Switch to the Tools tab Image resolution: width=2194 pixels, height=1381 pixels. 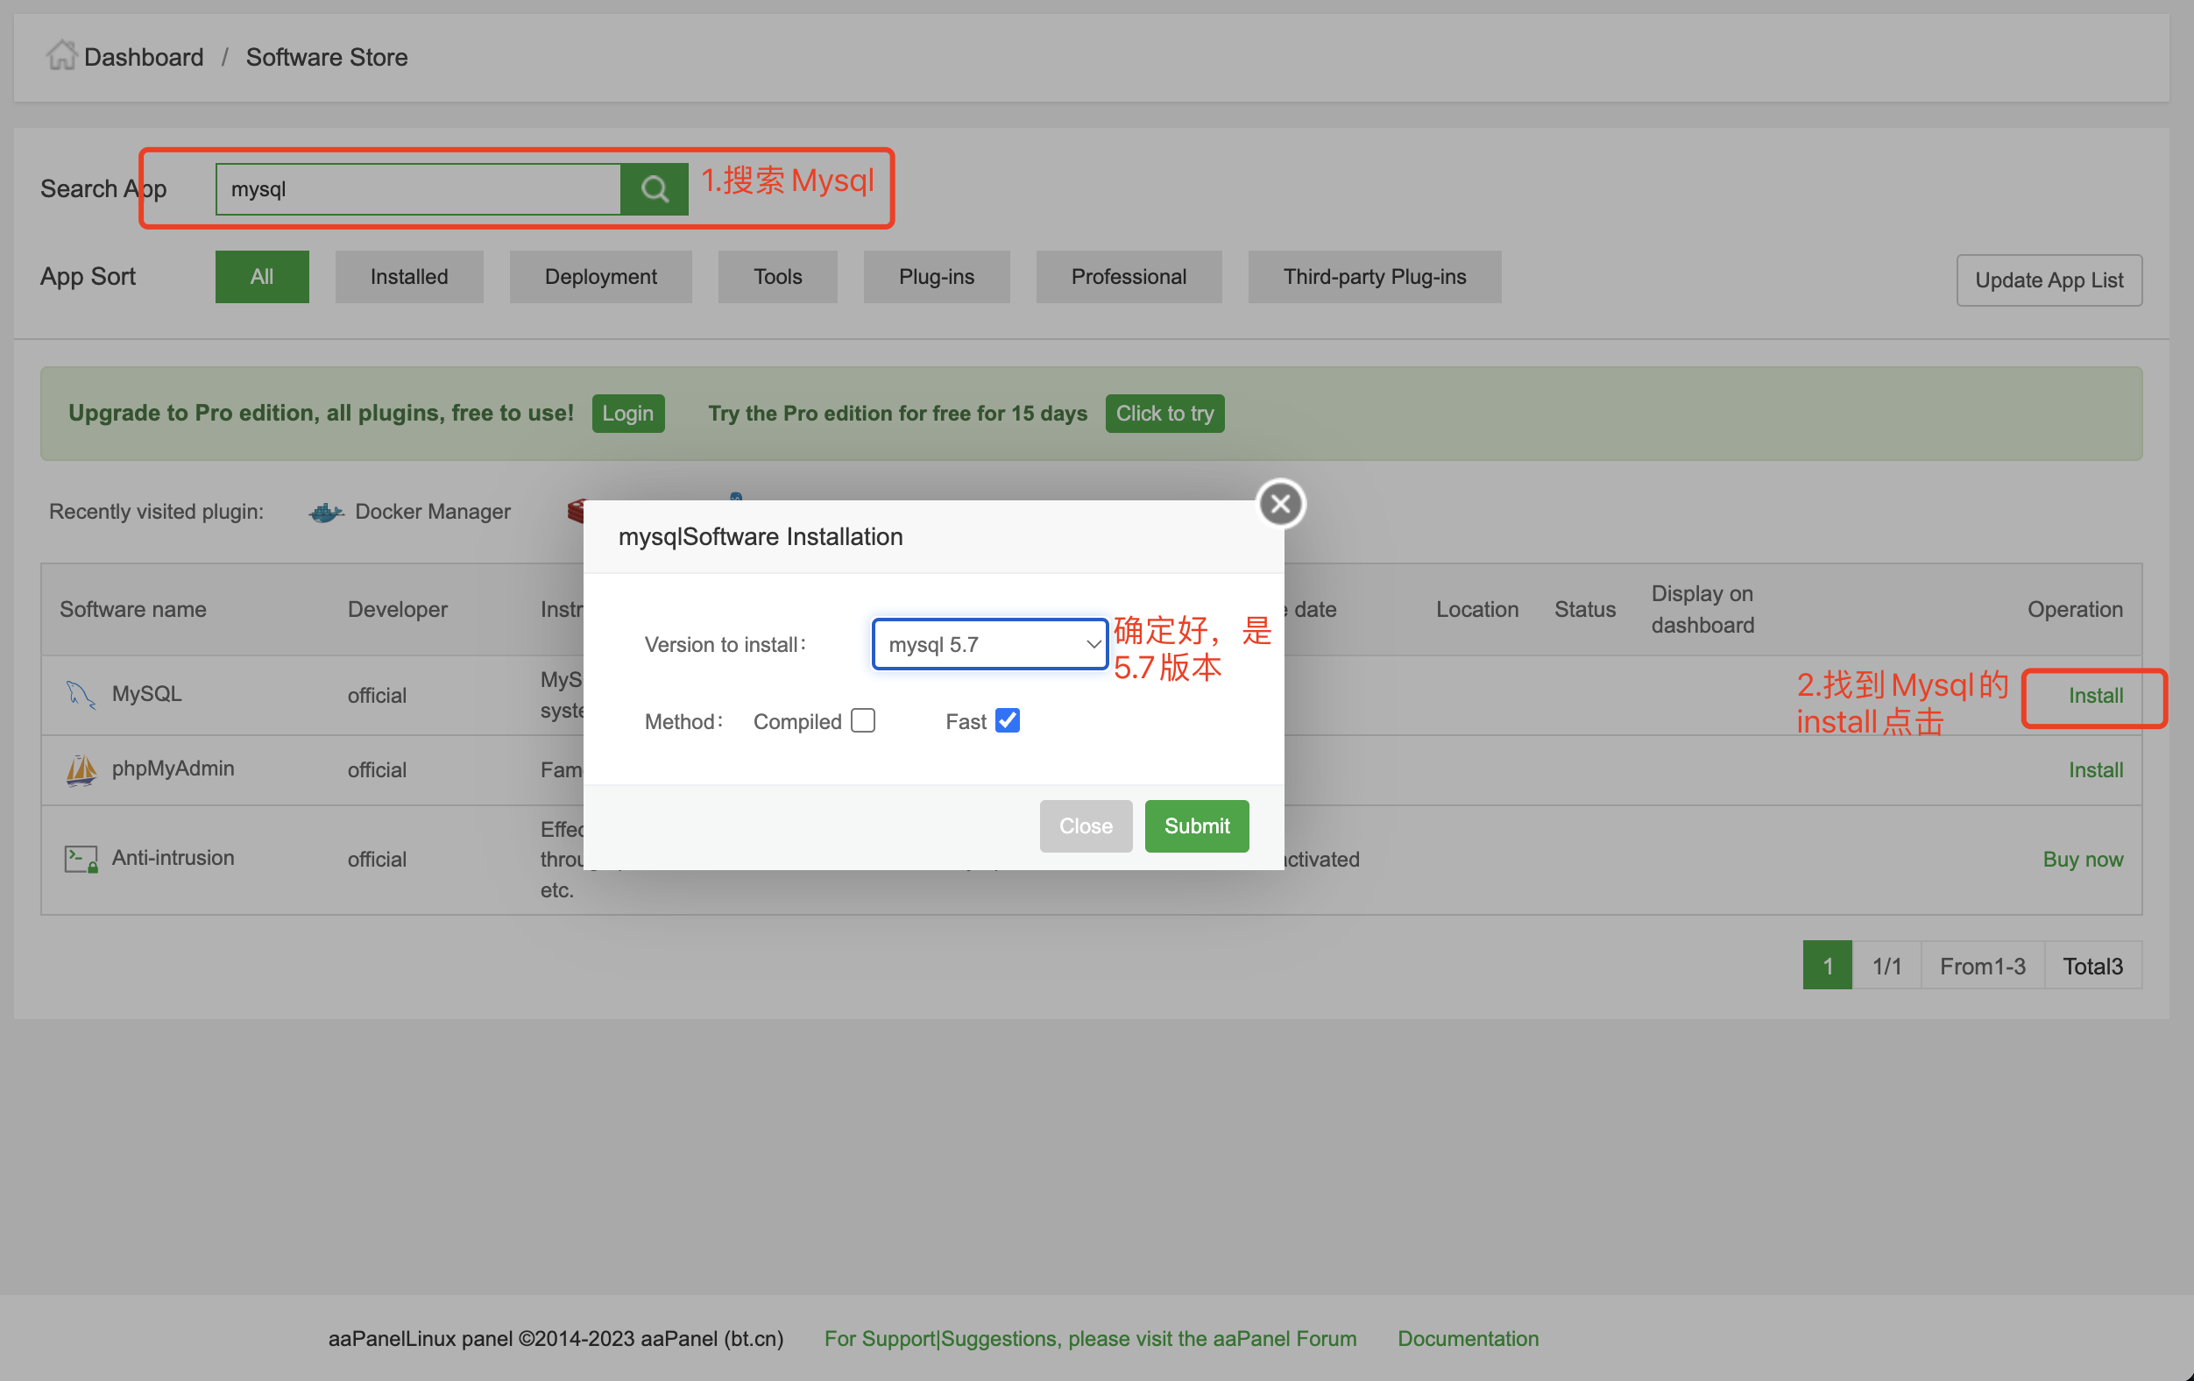pos(777,277)
